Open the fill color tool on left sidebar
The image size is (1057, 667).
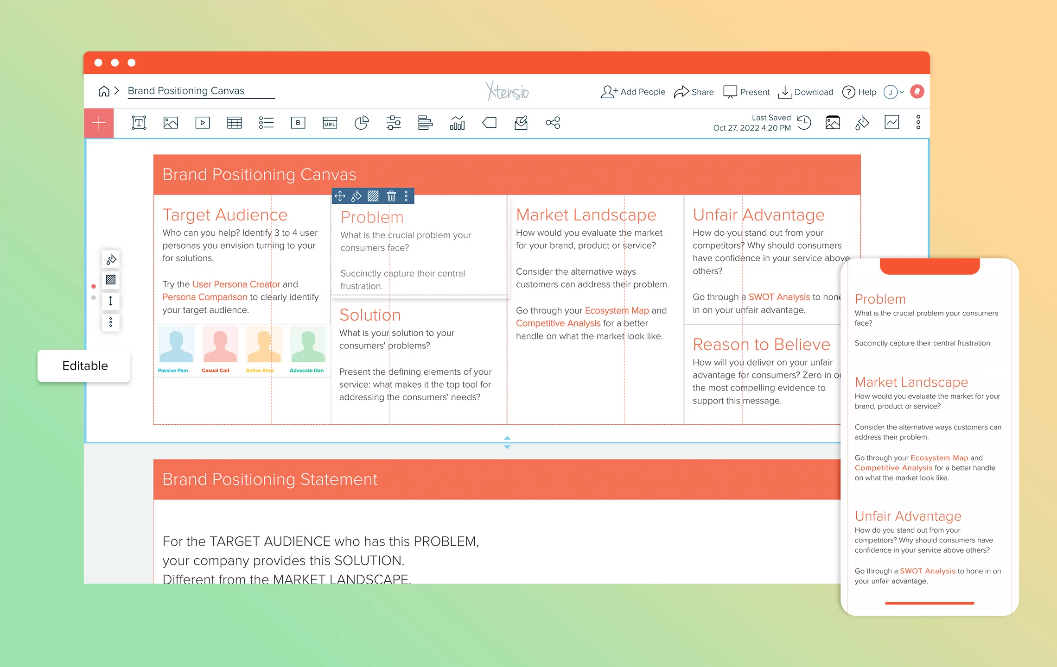coord(110,259)
